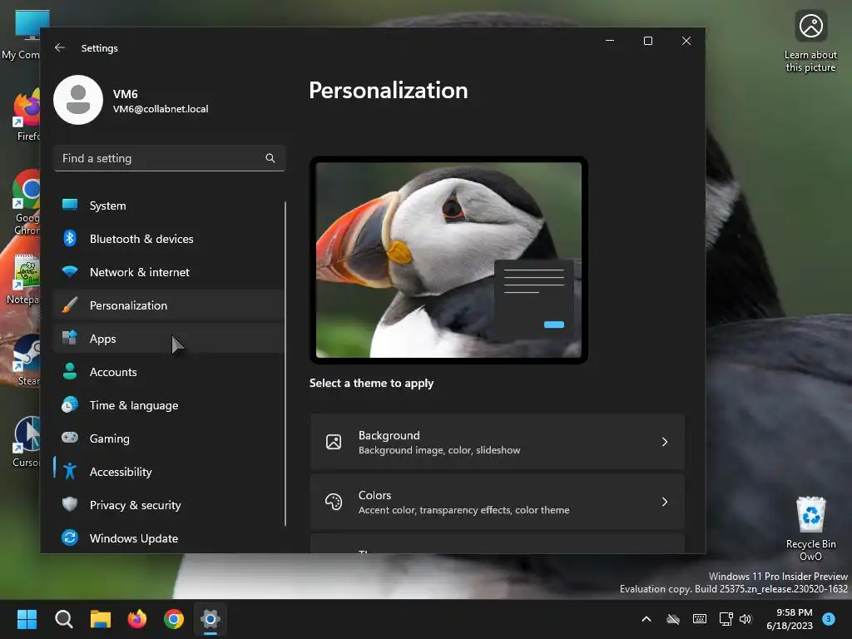Click the cloud sync-off tray icon
This screenshot has width=852, height=639.
tap(673, 619)
